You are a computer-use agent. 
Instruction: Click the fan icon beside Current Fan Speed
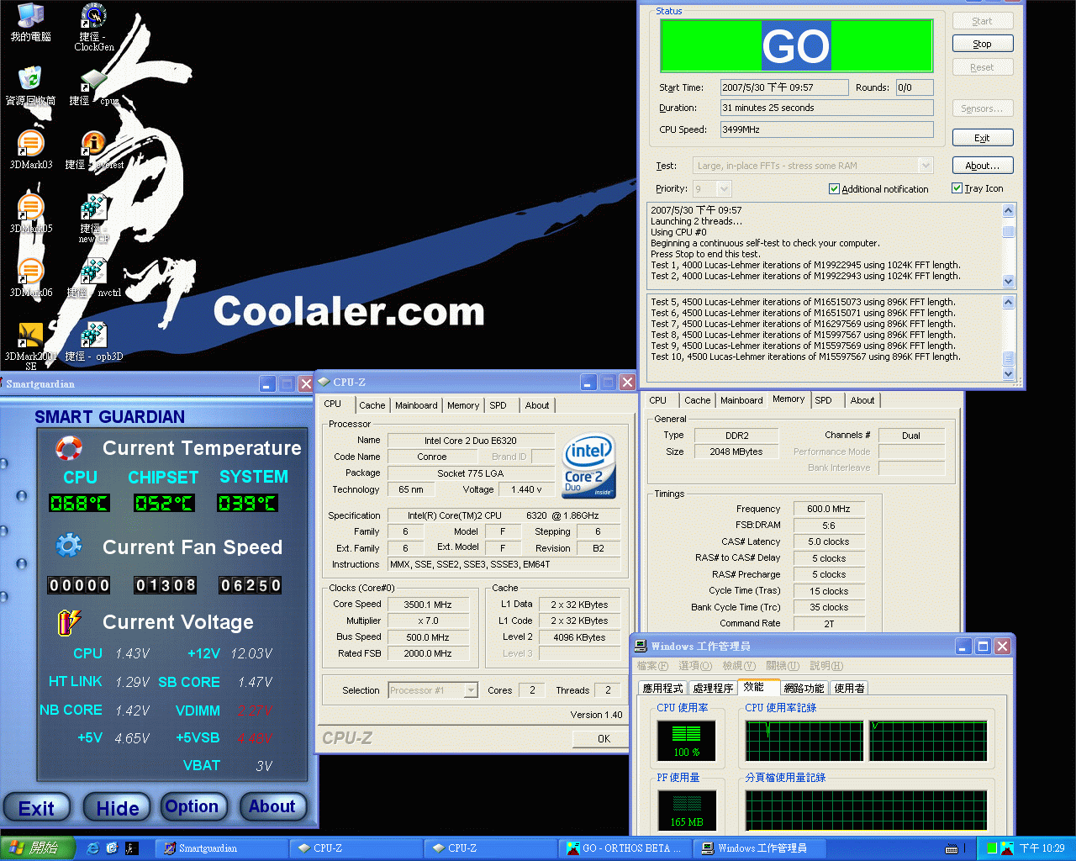click(69, 546)
